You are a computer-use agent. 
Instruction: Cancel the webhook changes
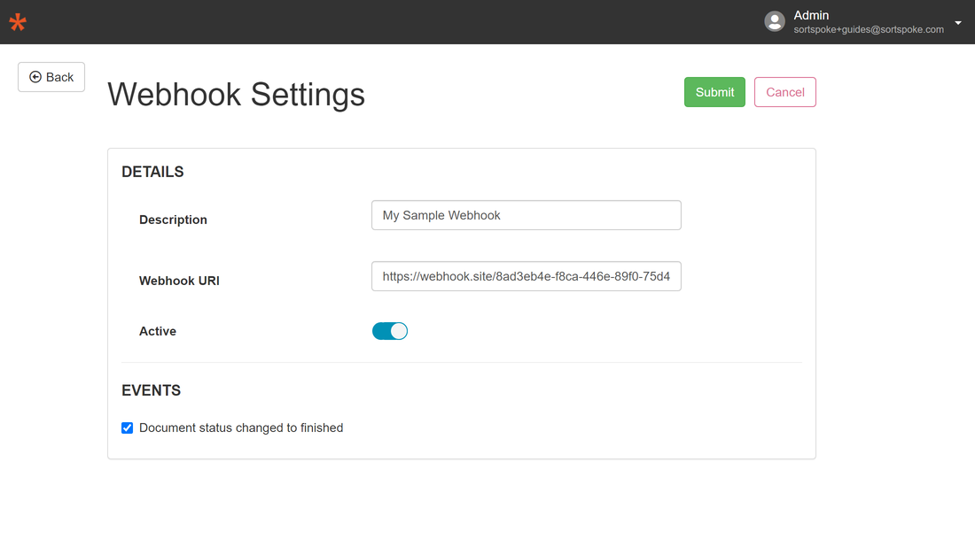pyautogui.click(x=784, y=92)
